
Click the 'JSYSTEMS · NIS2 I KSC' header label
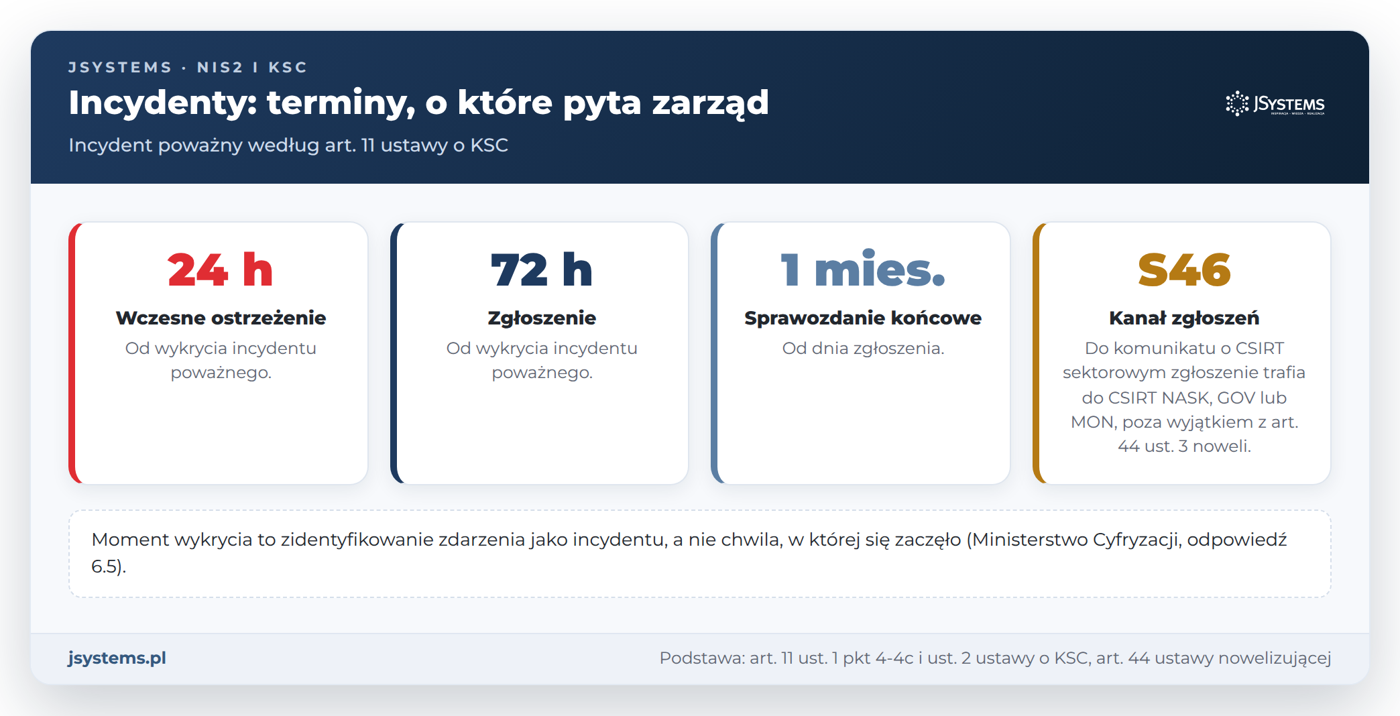(188, 67)
